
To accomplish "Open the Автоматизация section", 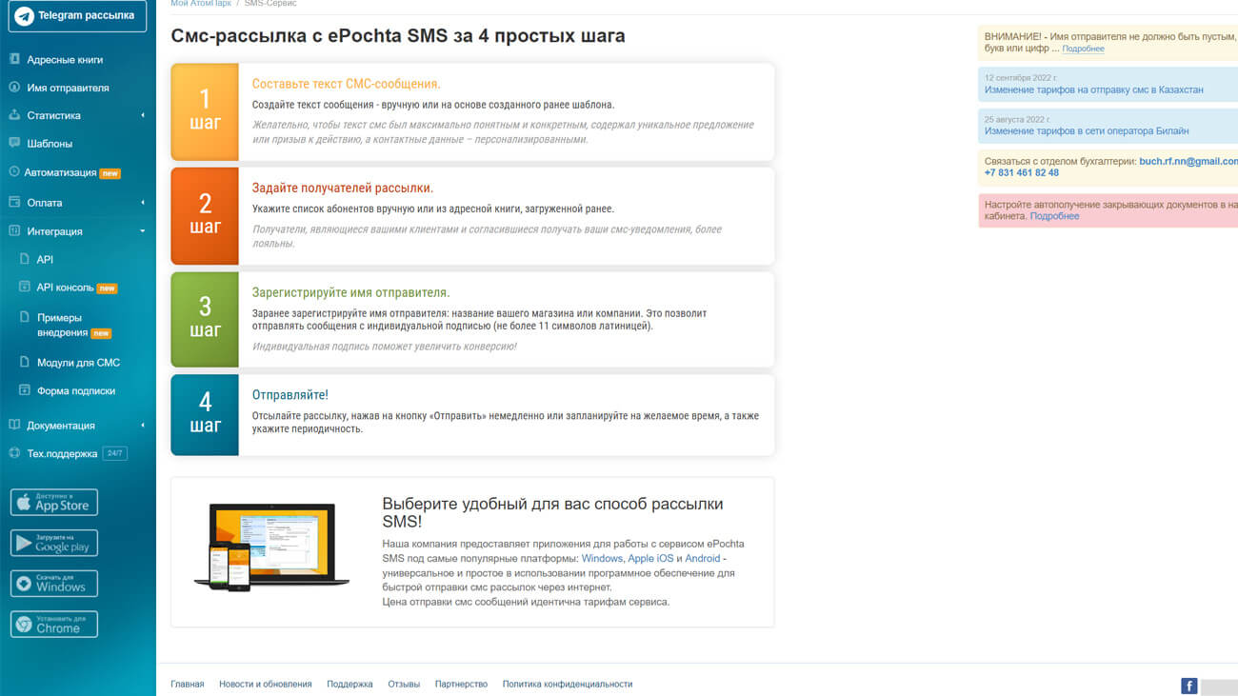I will [60, 173].
